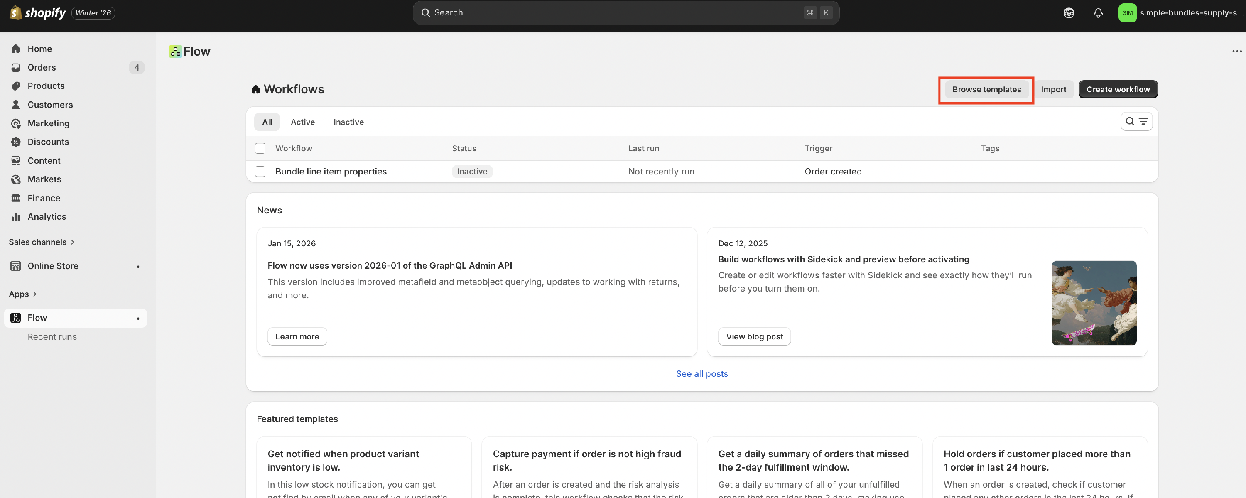Open the store account menu

[x=1180, y=13]
